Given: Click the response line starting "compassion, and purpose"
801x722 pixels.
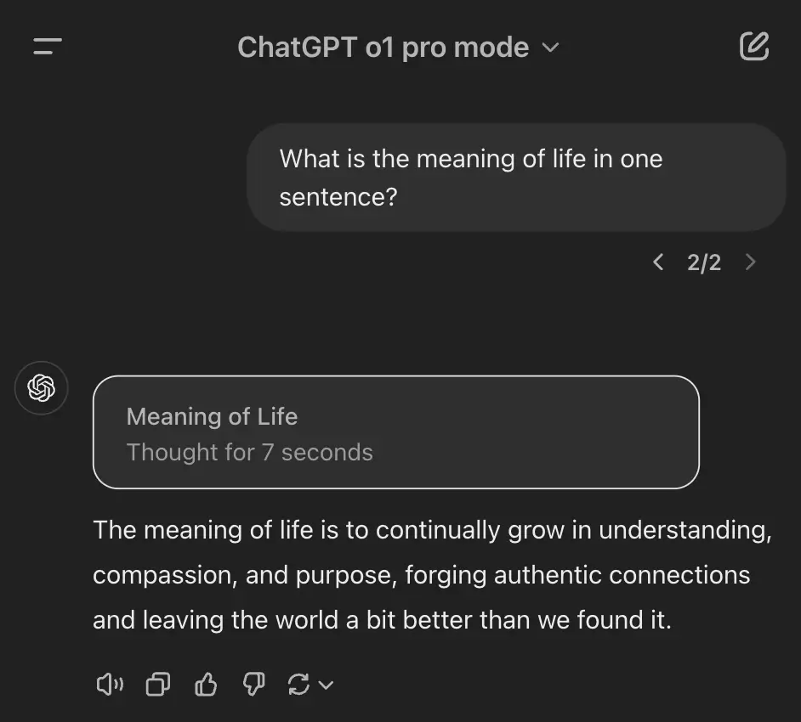Looking at the screenshot, I should 421,575.
